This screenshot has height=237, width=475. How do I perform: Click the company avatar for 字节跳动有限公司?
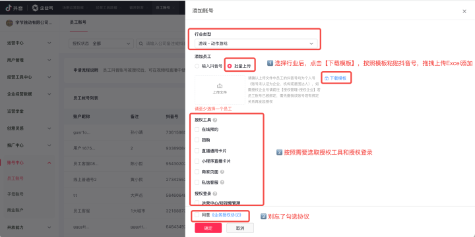click(9, 22)
